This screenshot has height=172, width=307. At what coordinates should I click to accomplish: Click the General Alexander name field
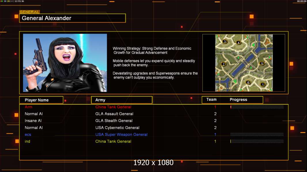(x=73, y=18)
